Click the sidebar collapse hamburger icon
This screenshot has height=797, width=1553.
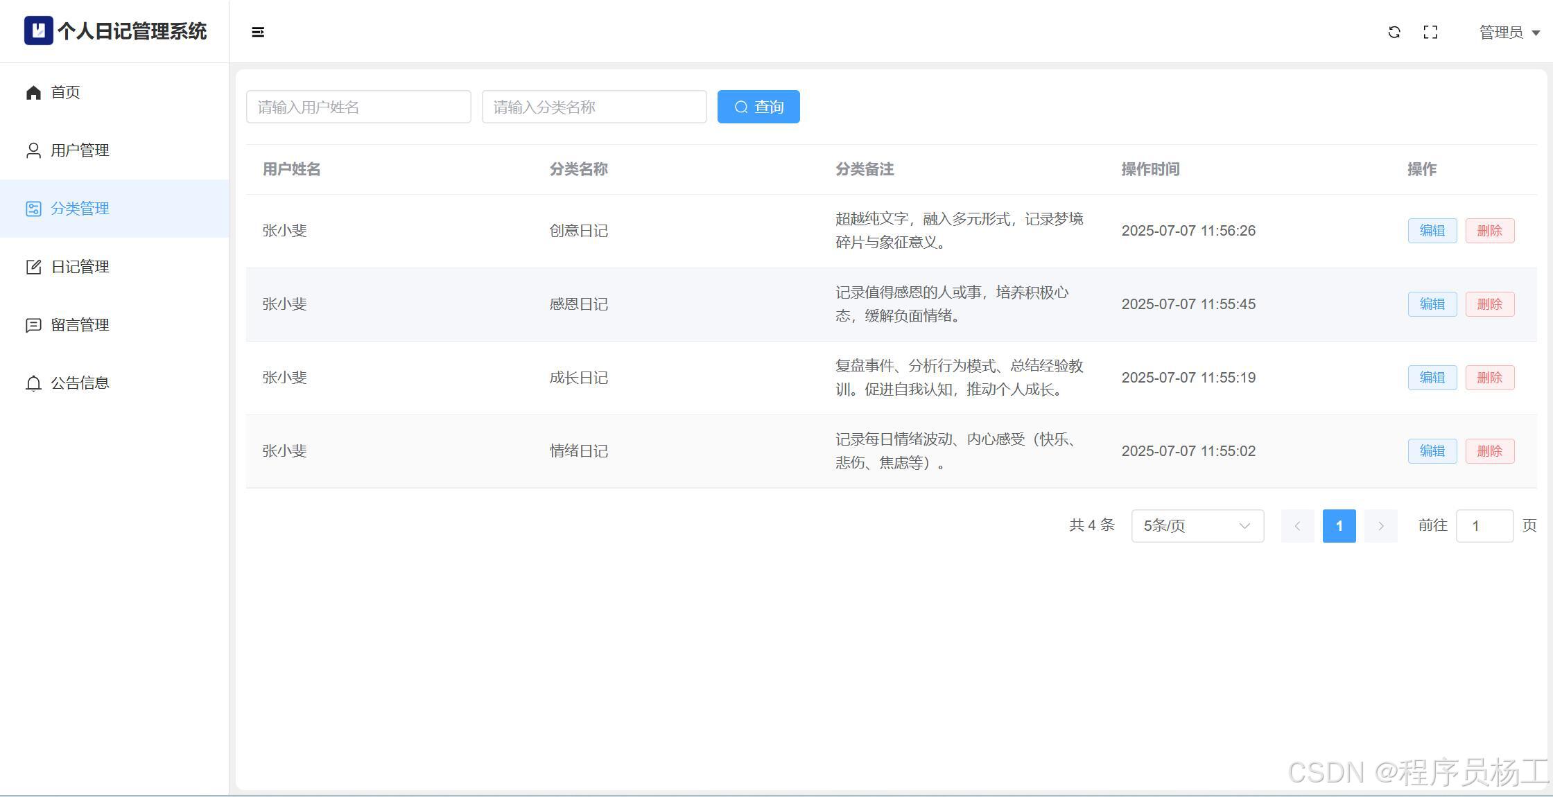tap(258, 32)
